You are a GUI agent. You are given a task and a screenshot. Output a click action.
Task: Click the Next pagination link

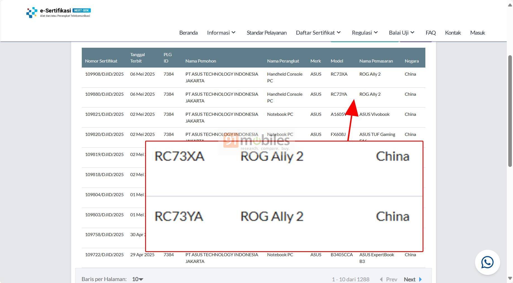[409, 279]
